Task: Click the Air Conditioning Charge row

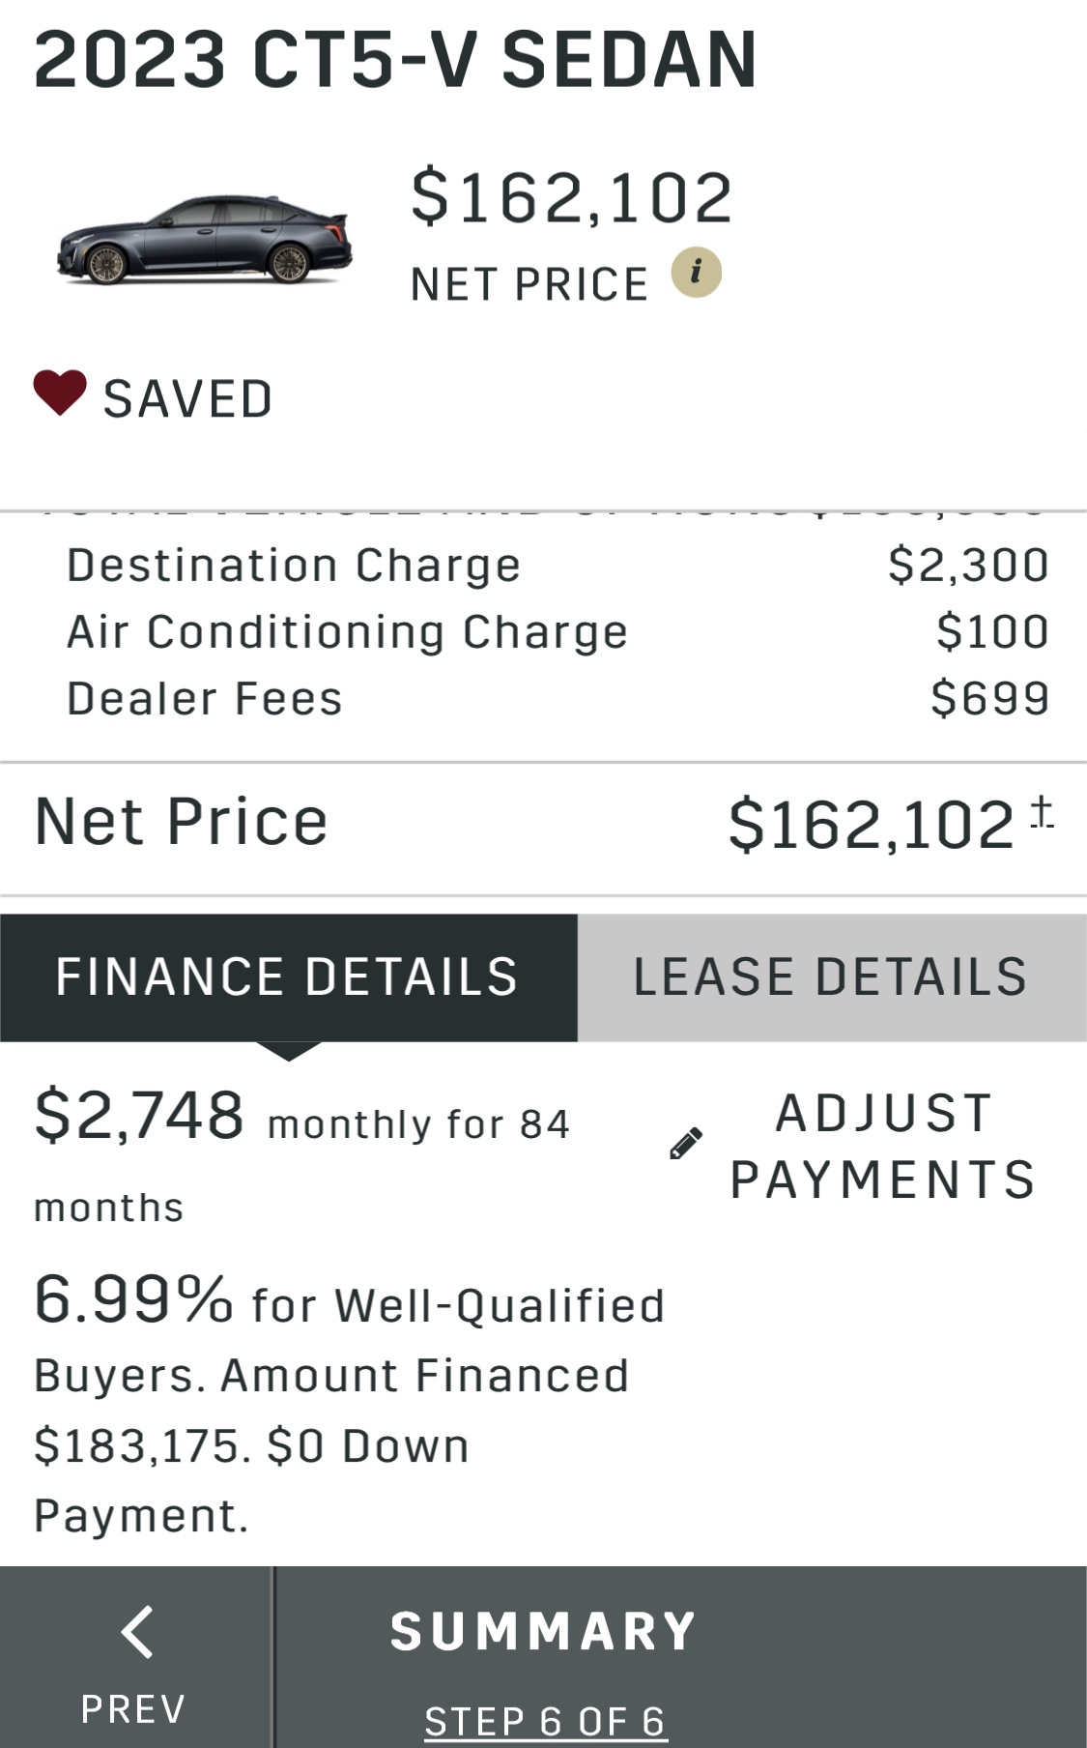Action: tap(347, 632)
